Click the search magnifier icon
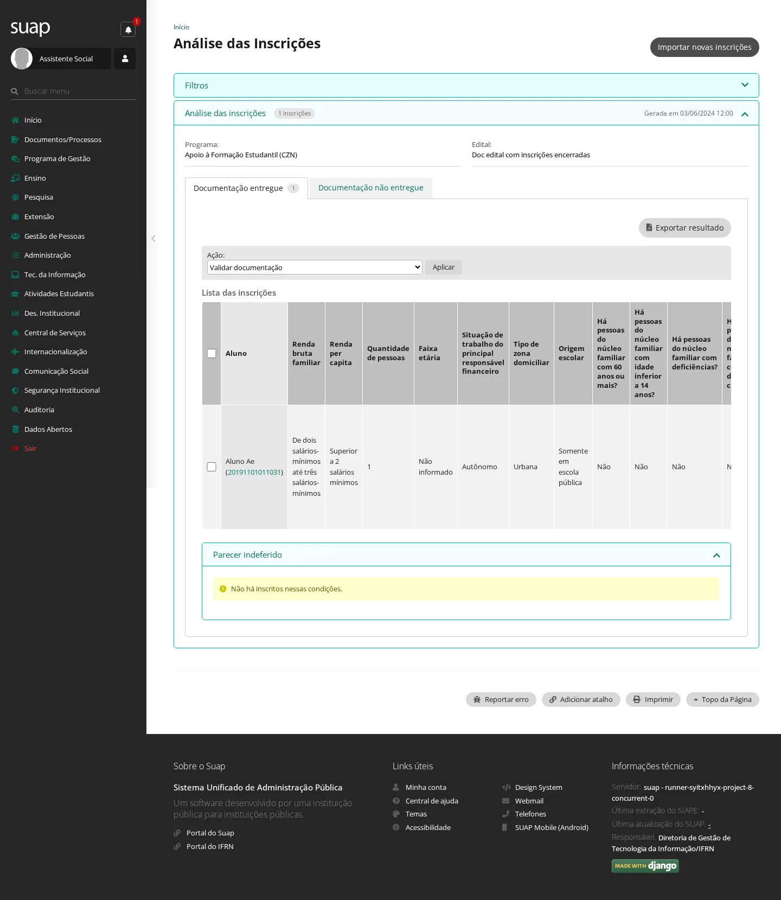Screen dimensions: 781x900 (x=15, y=91)
